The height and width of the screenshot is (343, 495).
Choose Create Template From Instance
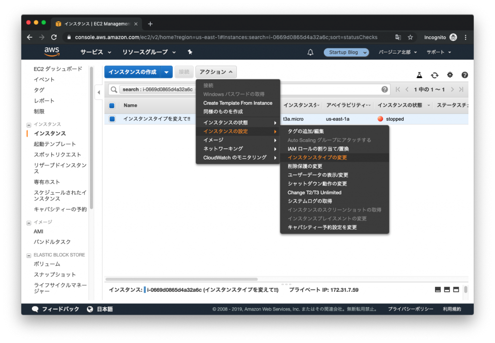(x=238, y=103)
